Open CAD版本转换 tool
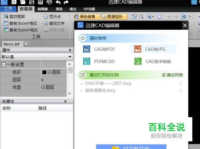Image resolution: width=200 pixels, height=149 pixels. coord(153,61)
